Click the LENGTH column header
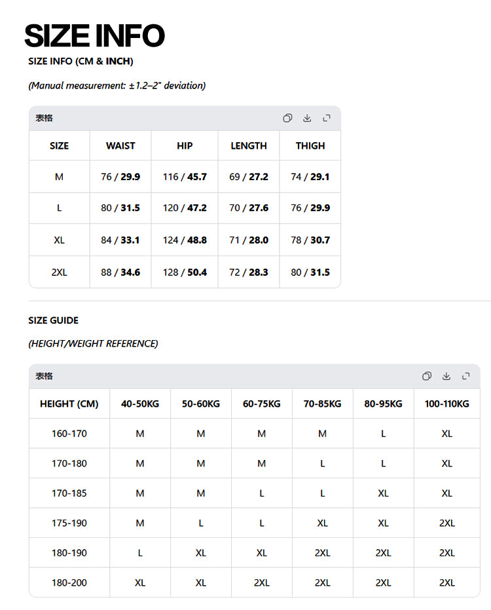Screen dimensions: 491x610 (249, 145)
